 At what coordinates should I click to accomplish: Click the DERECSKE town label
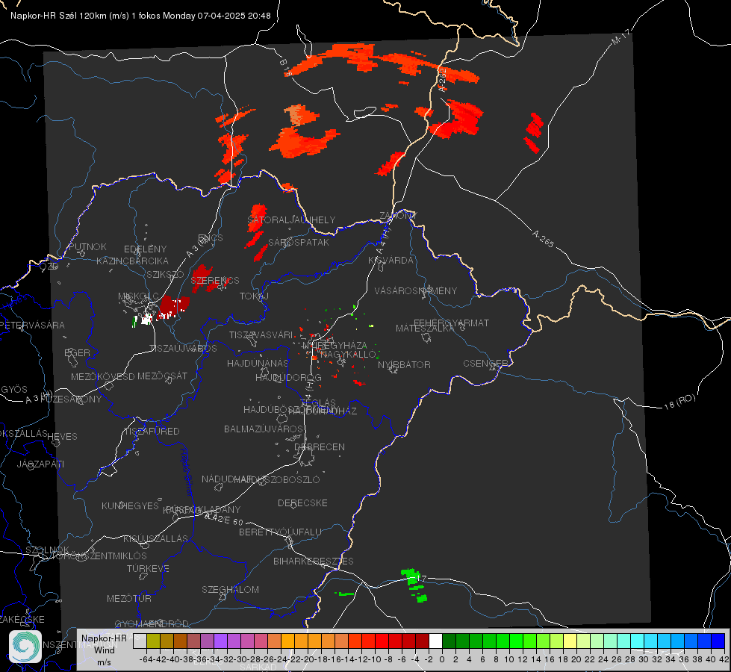tap(302, 503)
